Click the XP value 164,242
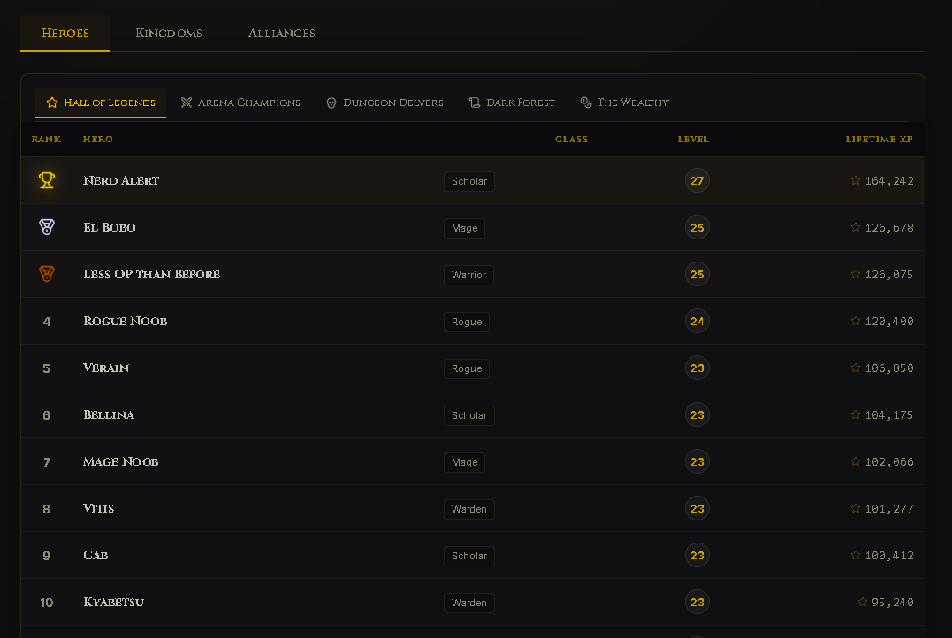The width and height of the screenshot is (952, 638). pyautogui.click(x=889, y=181)
